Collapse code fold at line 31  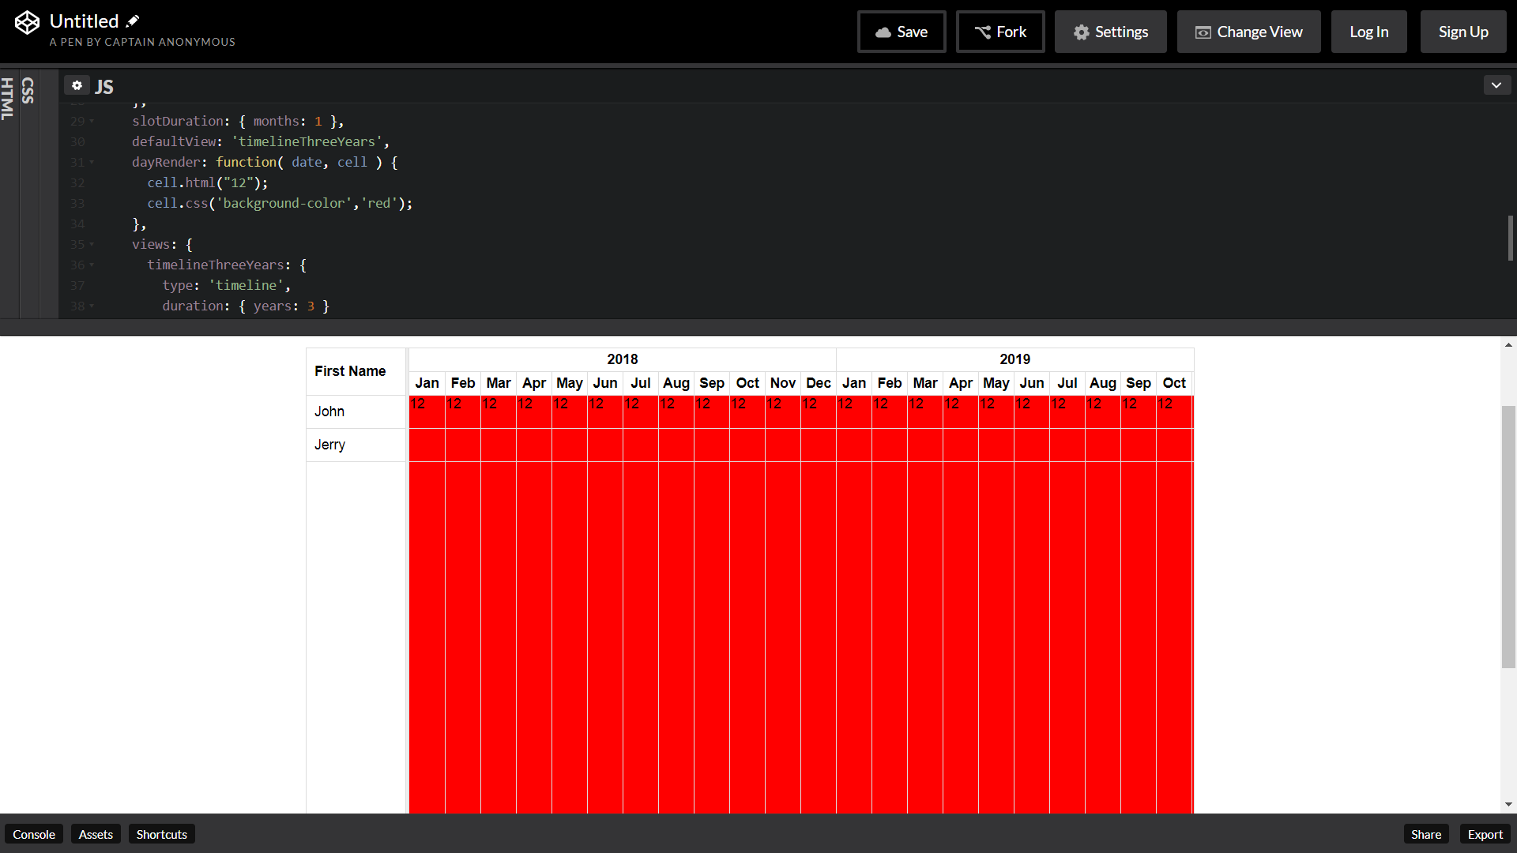coord(92,163)
